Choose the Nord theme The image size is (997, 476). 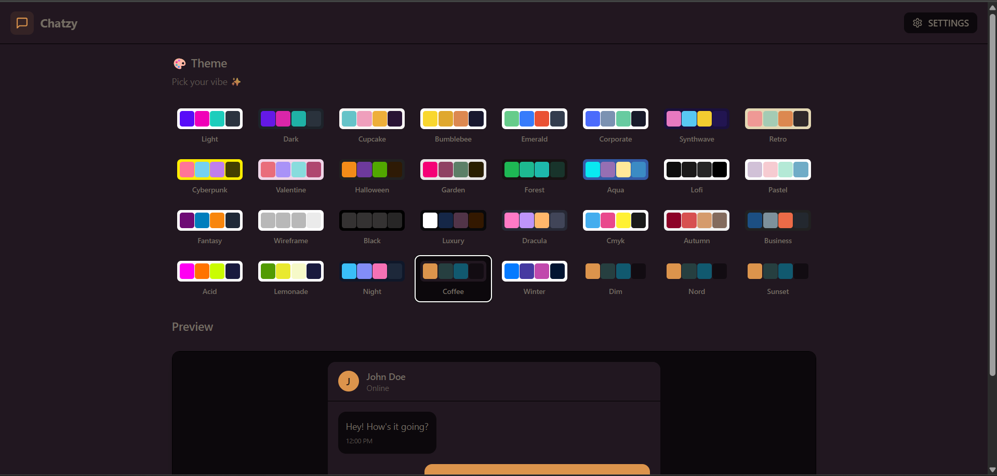click(x=697, y=278)
